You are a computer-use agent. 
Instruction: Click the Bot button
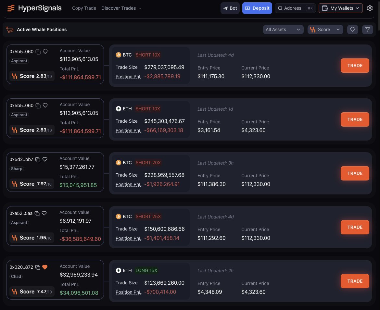click(x=230, y=8)
